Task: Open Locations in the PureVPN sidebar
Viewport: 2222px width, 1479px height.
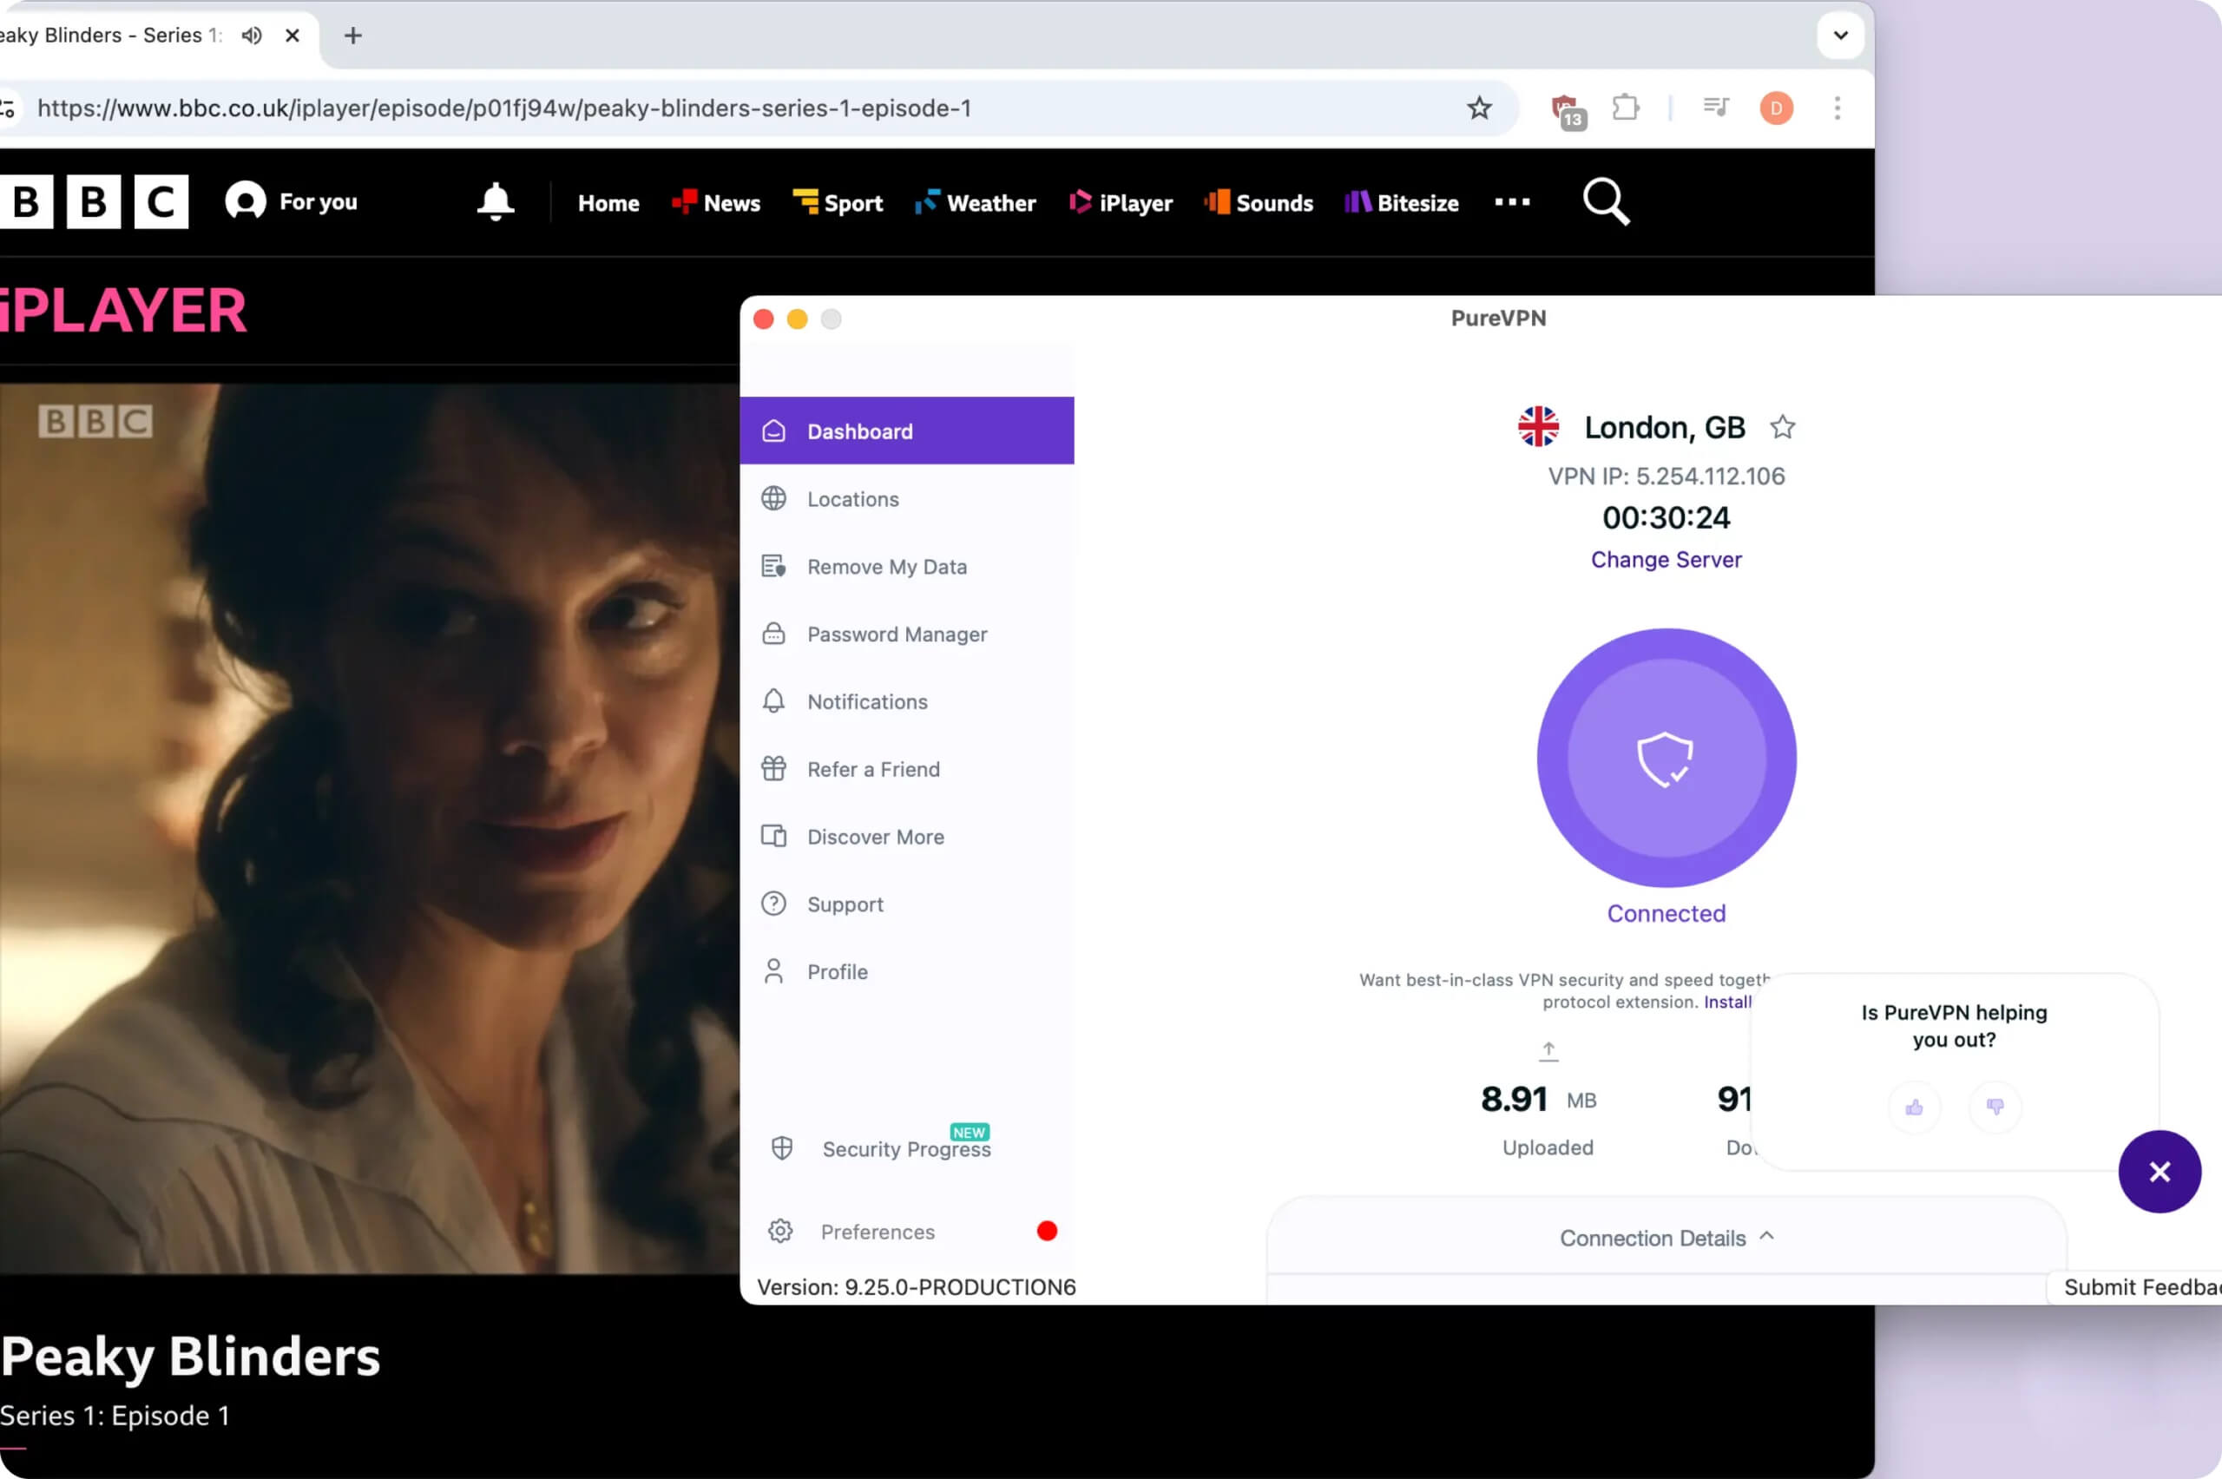Action: pos(851,499)
